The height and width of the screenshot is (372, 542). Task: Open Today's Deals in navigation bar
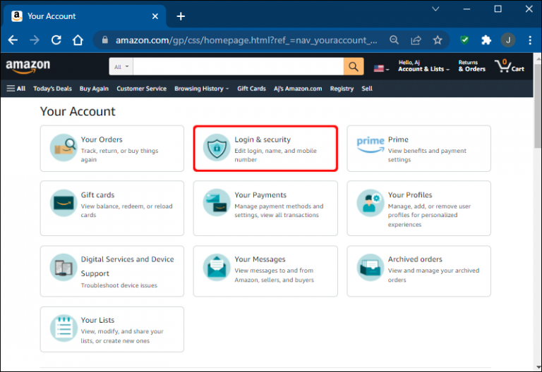point(52,89)
